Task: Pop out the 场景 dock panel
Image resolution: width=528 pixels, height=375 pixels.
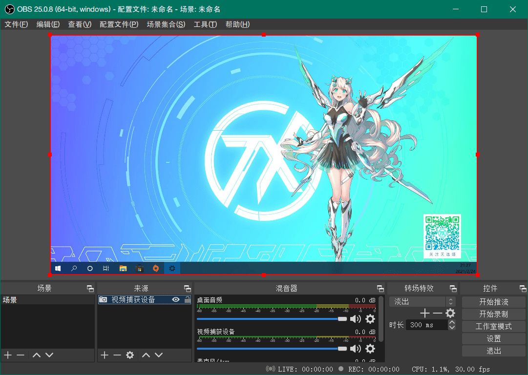Action: coord(90,289)
